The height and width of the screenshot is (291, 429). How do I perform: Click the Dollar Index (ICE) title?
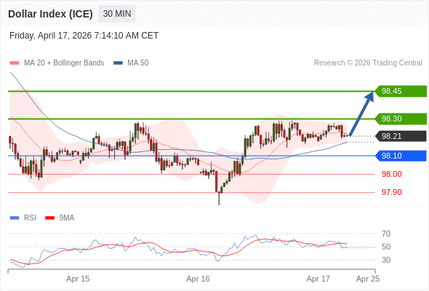point(50,14)
